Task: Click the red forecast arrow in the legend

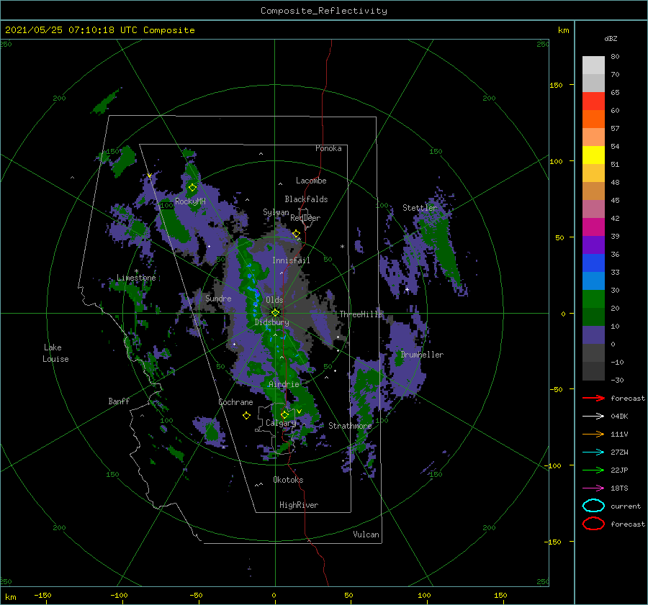Action: click(593, 398)
